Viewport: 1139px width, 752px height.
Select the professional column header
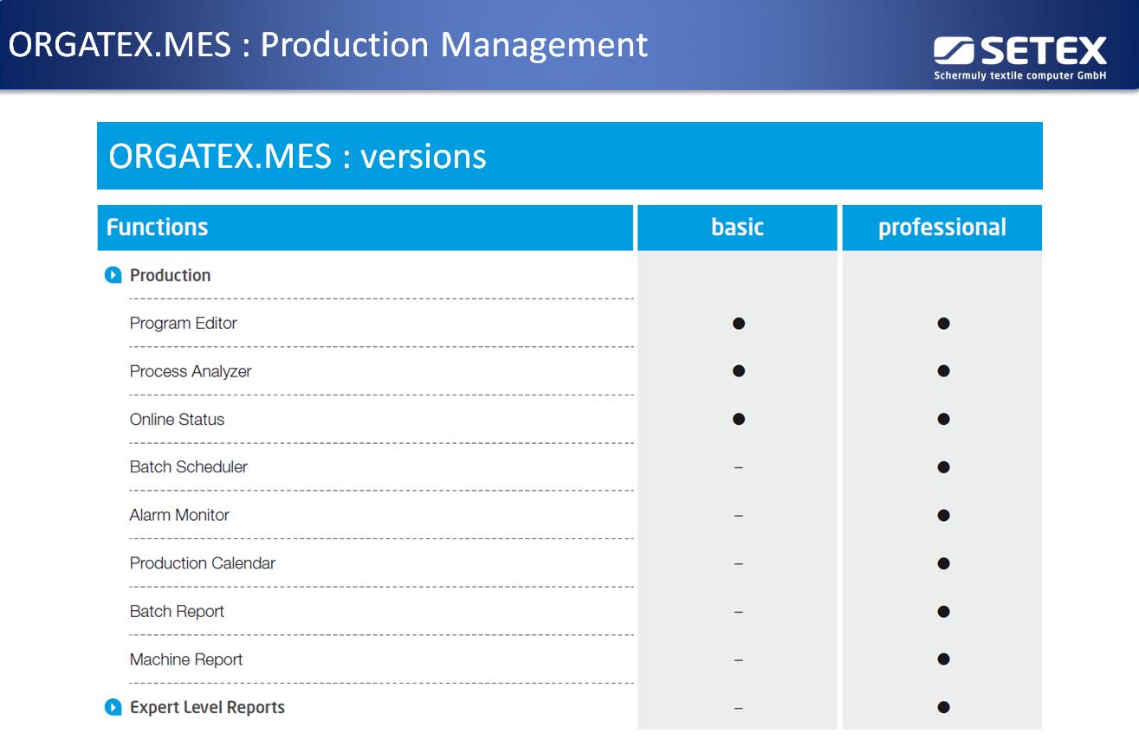942,228
